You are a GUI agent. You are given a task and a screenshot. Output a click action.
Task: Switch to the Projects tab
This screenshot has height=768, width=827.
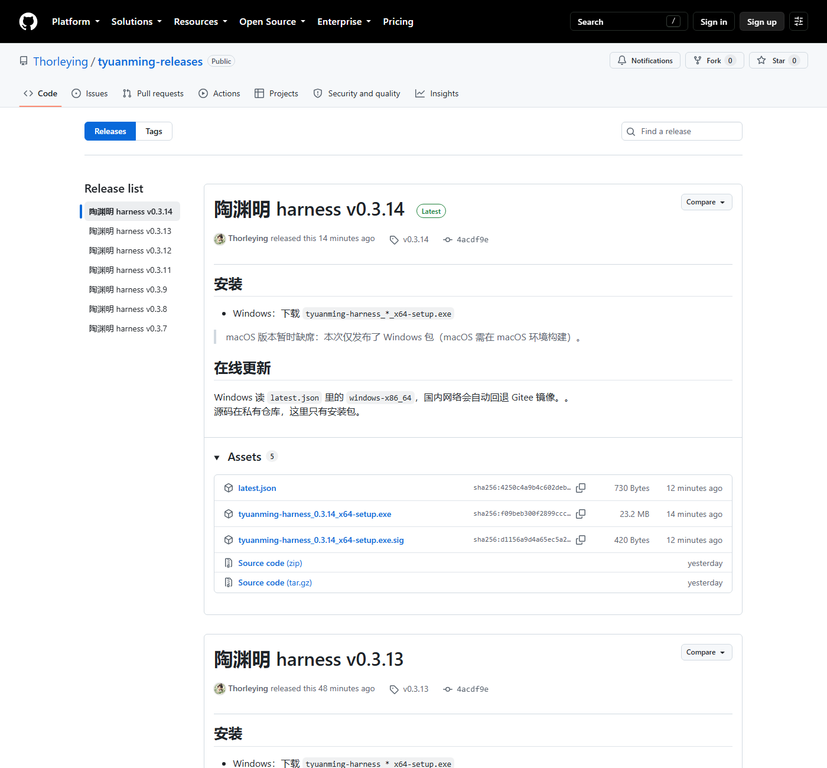pos(276,93)
